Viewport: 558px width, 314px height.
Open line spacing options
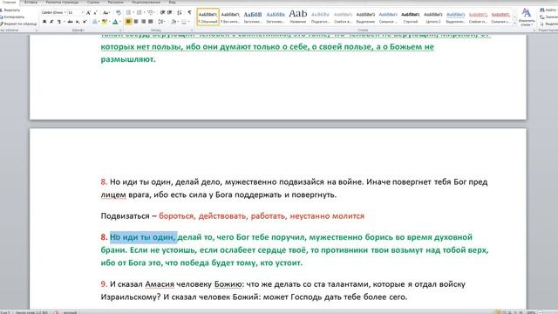coord(160,22)
